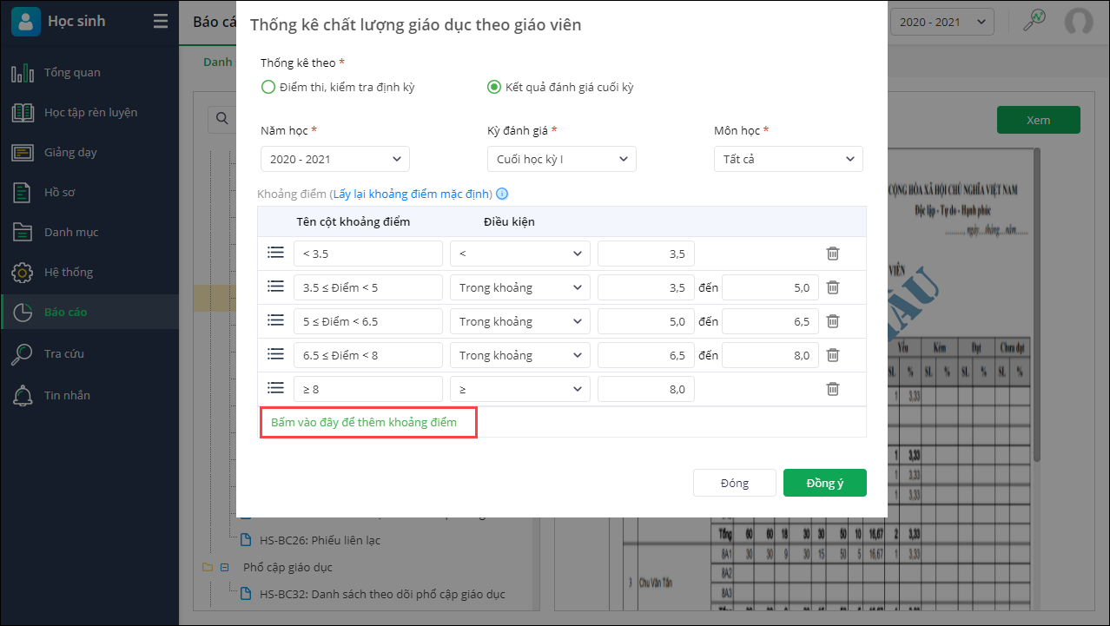1110x626 pixels.
Task: Click the Đồng ý button
Action: (824, 483)
